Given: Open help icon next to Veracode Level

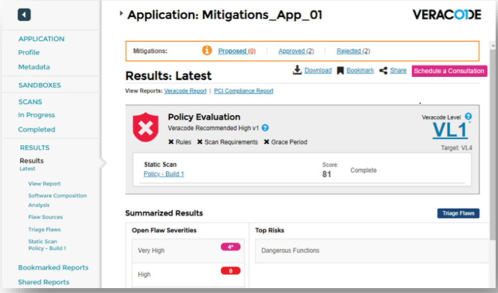Looking at the screenshot, I should tap(469, 116).
